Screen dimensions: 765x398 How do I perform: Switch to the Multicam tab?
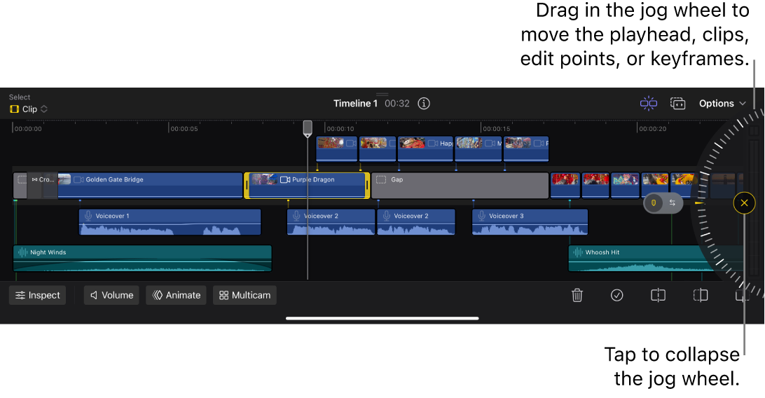click(244, 296)
